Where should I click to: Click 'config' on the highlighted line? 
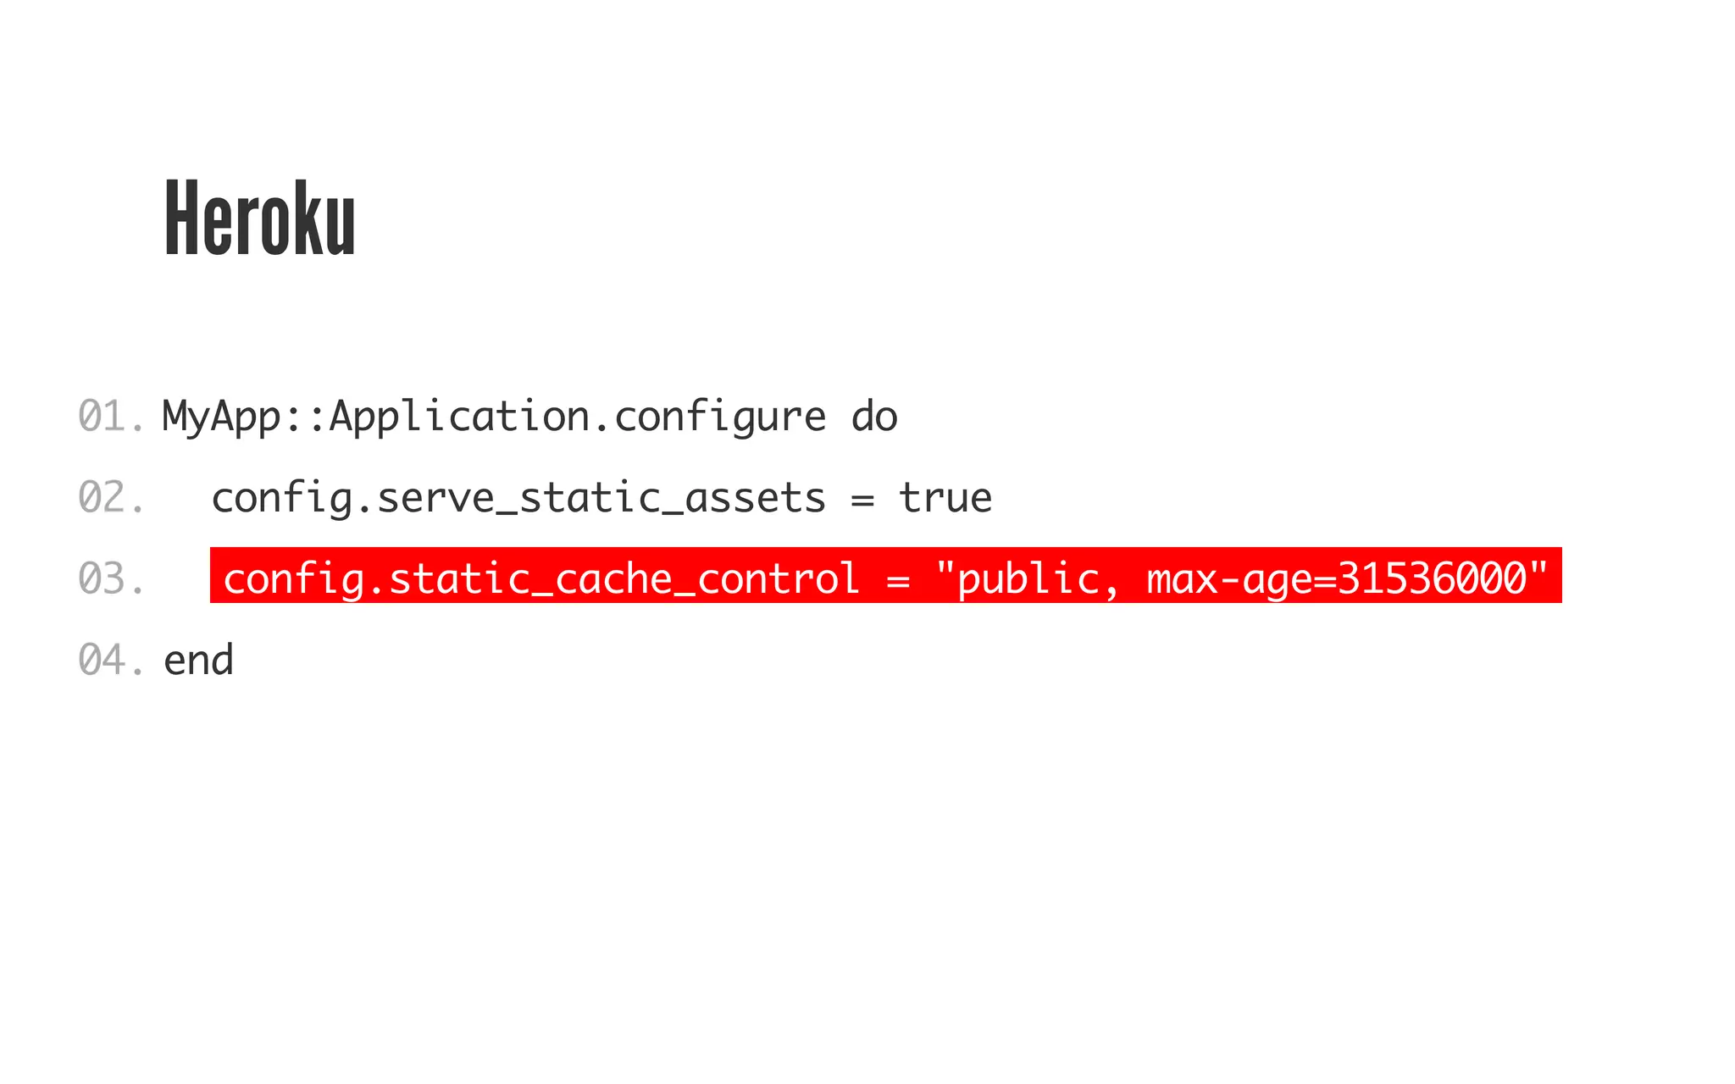[294, 580]
